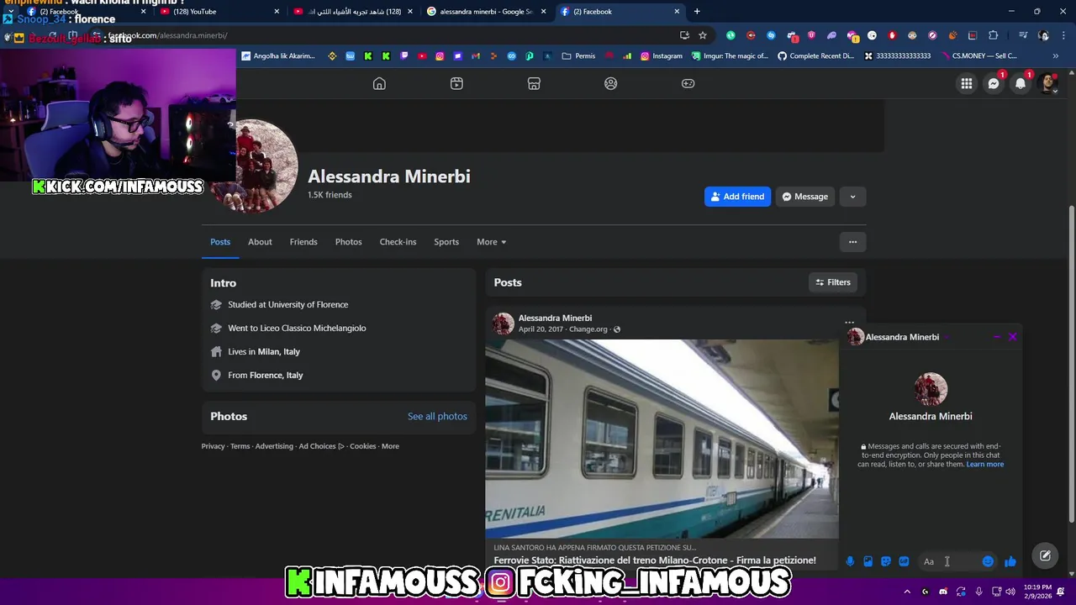The width and height of the screenshot is (1076, 605).
Task: Open the emoji picker in chat
Action: [988, 561]
